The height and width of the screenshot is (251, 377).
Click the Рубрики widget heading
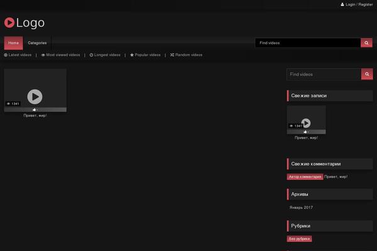[330, 226]
